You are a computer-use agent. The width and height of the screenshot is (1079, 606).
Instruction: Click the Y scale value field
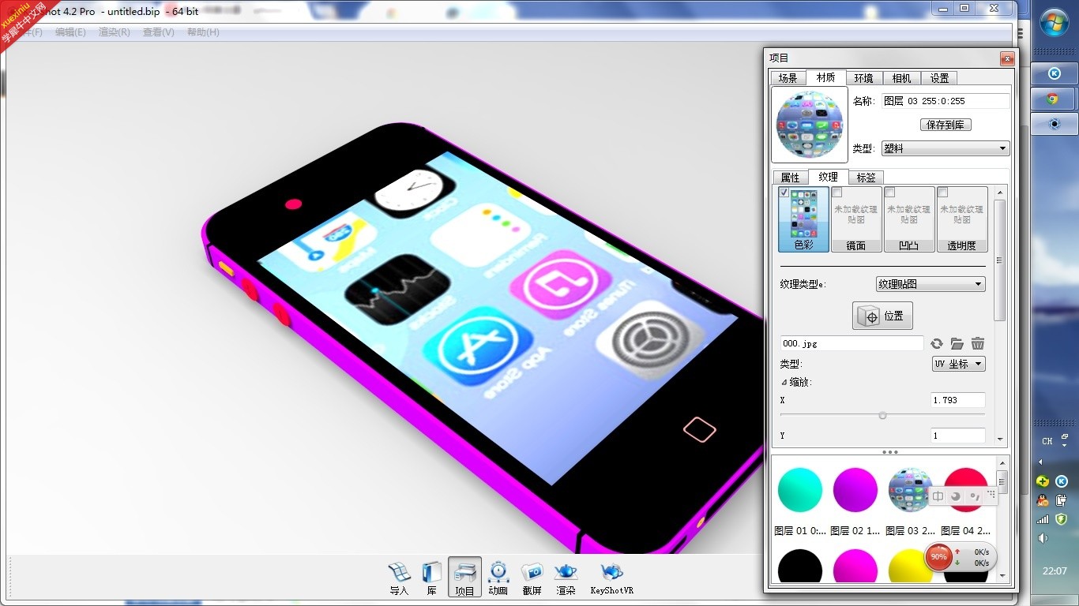point(957,436)
